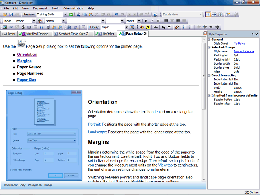Pin the Style Inspector panel

(253, 34)
